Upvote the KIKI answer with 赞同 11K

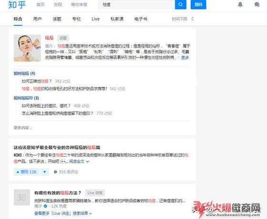(x=27, y=172)
